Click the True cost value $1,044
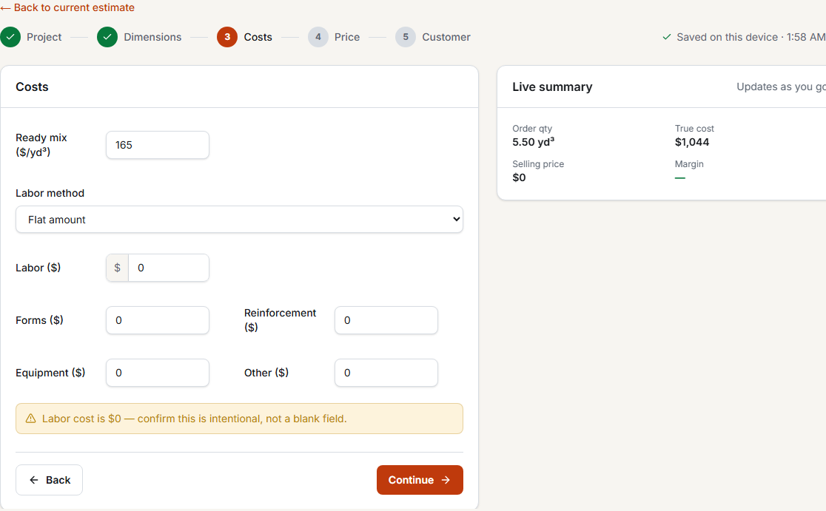Screen dimensions: 826x511 (692, 142)
